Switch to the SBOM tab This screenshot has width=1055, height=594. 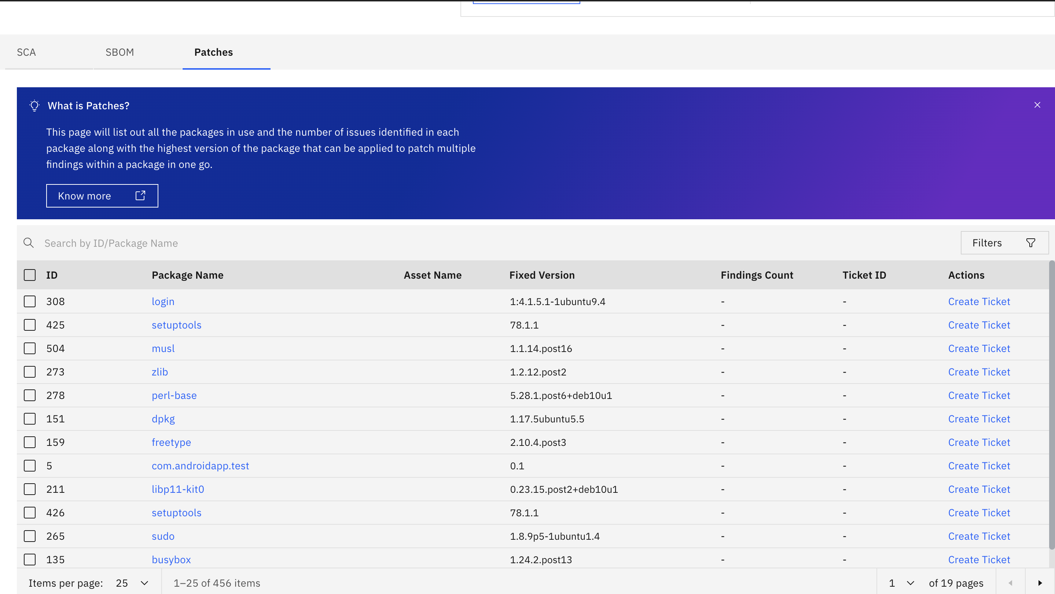[120, 52]
